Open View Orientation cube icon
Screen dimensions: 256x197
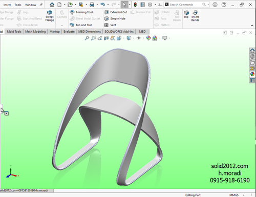[119, 38]
